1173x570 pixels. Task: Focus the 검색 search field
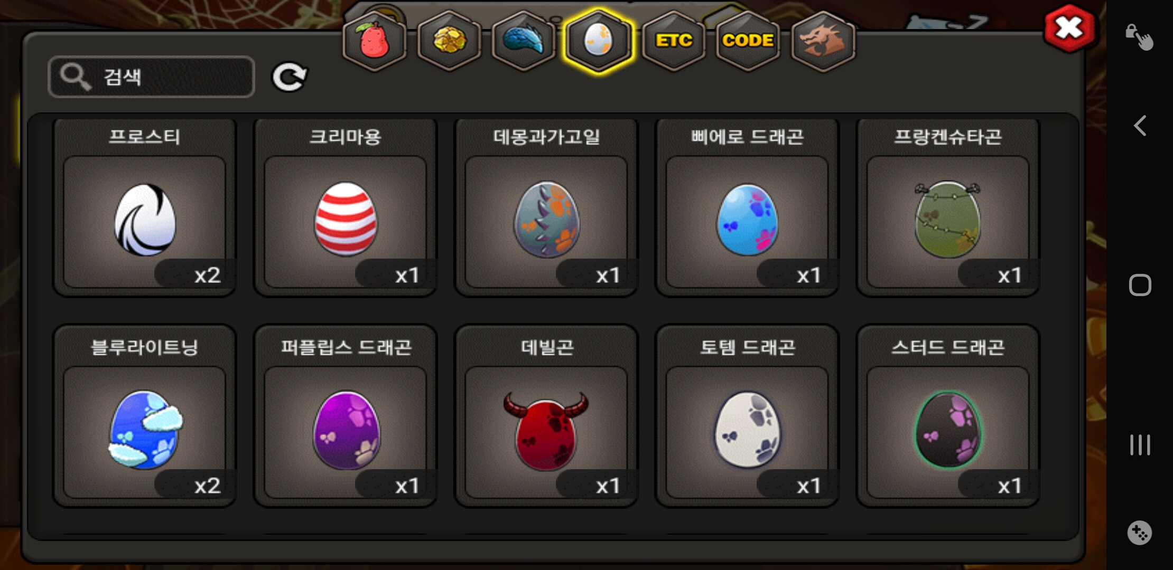(x=151, y=77)
